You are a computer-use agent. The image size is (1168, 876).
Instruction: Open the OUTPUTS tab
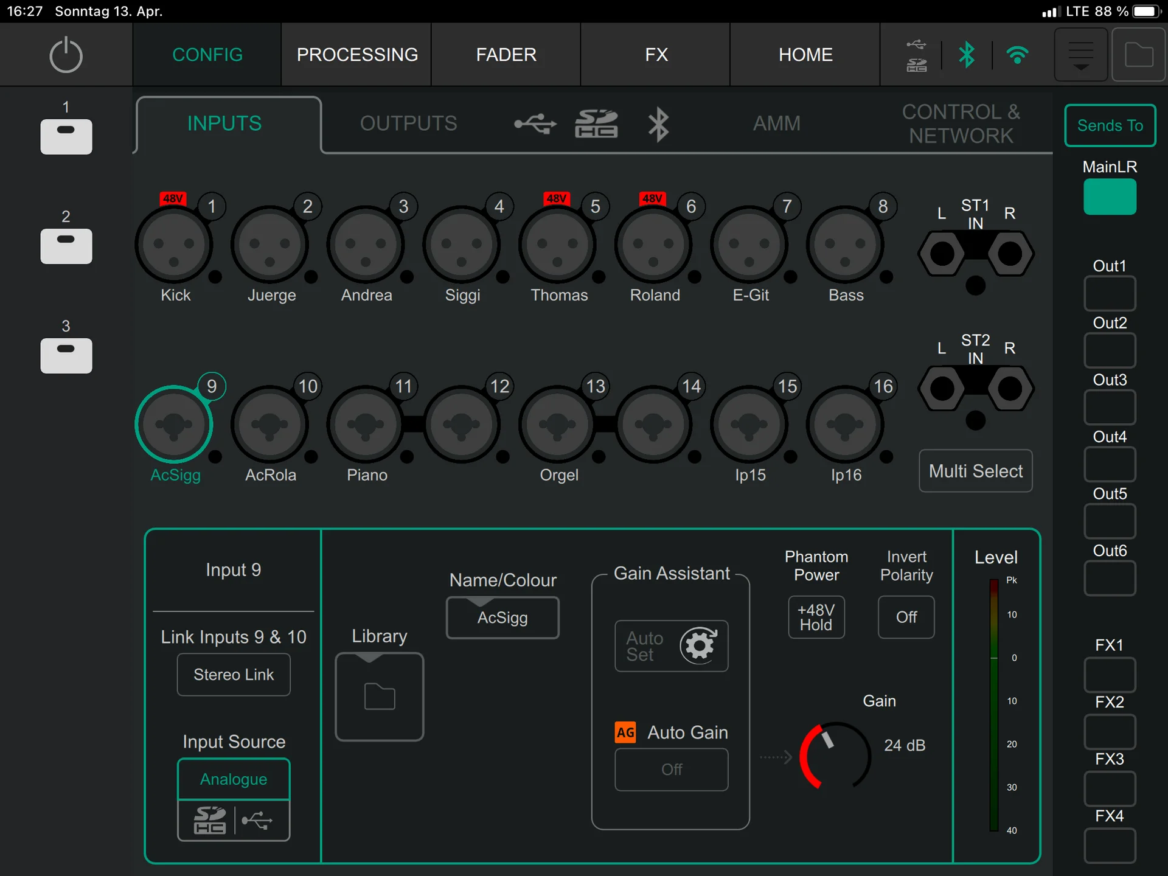408,123
